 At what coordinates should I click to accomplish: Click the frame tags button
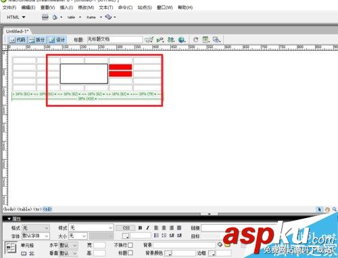(x=91, y=17)
